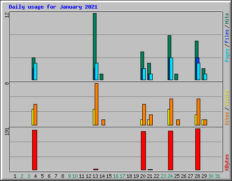Click the green x-axis label for day 9

(x=69, y=176)
